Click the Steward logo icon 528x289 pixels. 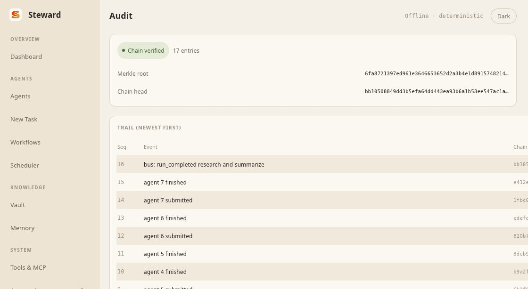click(16, 15)
